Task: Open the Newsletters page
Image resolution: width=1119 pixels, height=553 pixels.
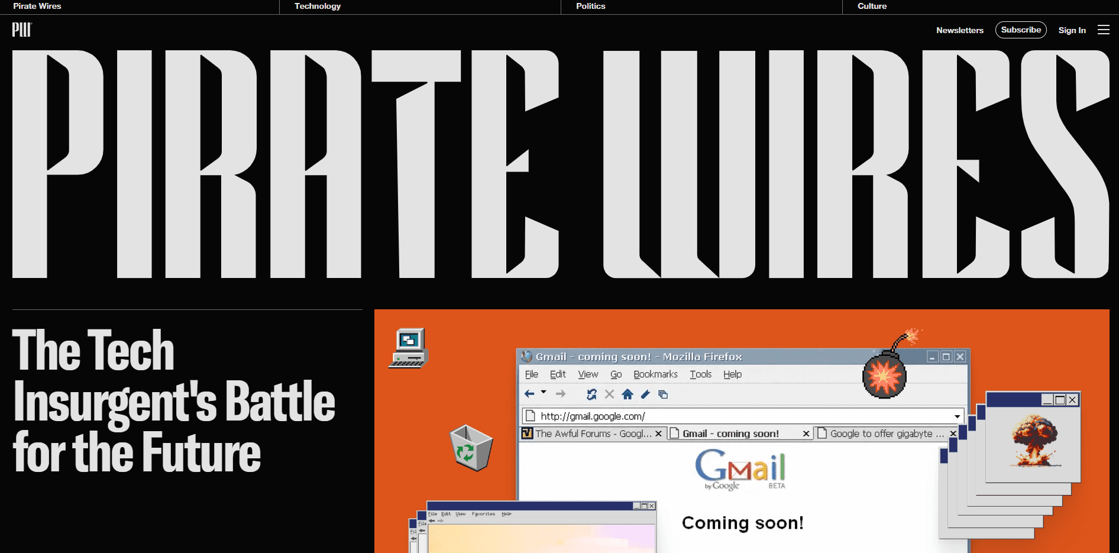Action: [959, 30]
